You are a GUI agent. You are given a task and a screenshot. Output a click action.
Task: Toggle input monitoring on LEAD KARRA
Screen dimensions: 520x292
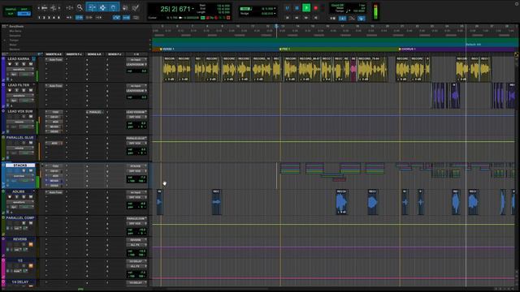pyautogui.click(x=16, y=64)
